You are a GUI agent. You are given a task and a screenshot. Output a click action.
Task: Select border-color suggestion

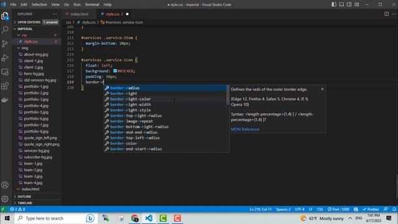165,143
